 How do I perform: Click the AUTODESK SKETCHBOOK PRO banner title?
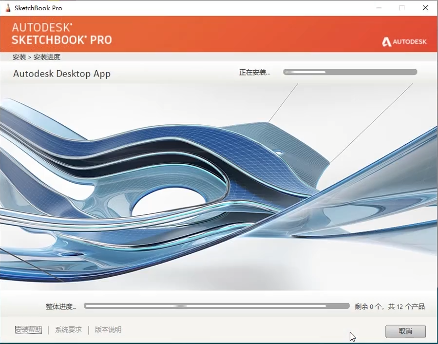pyautogui.click(x=62, y=34)
